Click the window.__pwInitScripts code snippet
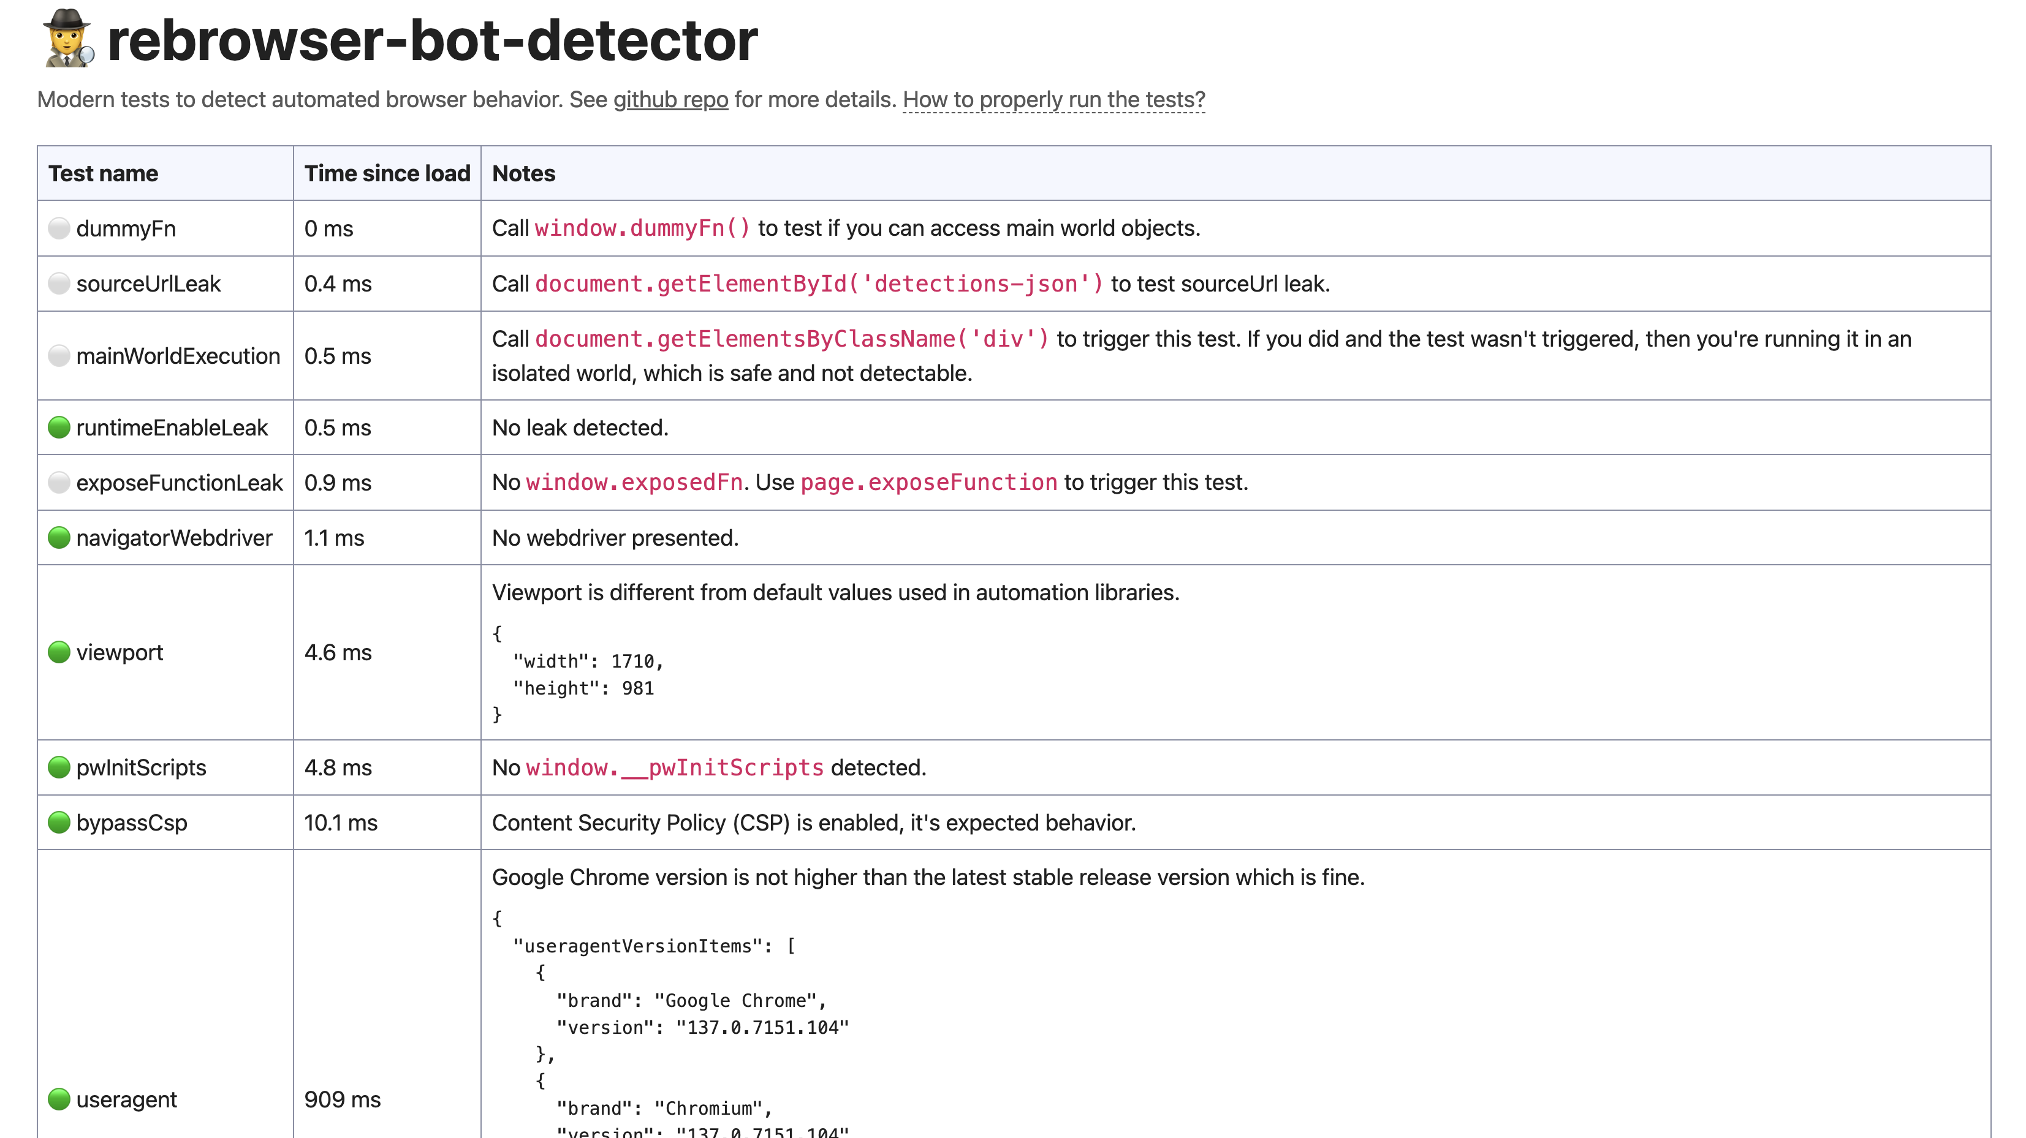Image resolution: width=2026 pixels, height=1138 pixels. coord(675,767)
